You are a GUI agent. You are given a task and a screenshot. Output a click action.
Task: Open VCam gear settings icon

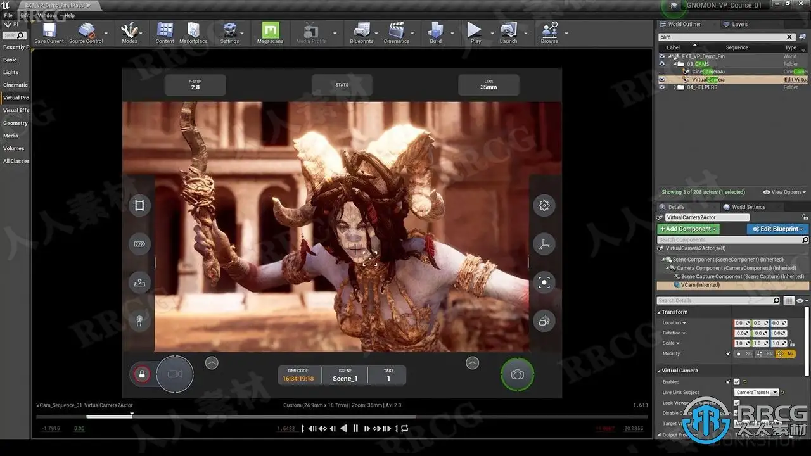point(544,205)
